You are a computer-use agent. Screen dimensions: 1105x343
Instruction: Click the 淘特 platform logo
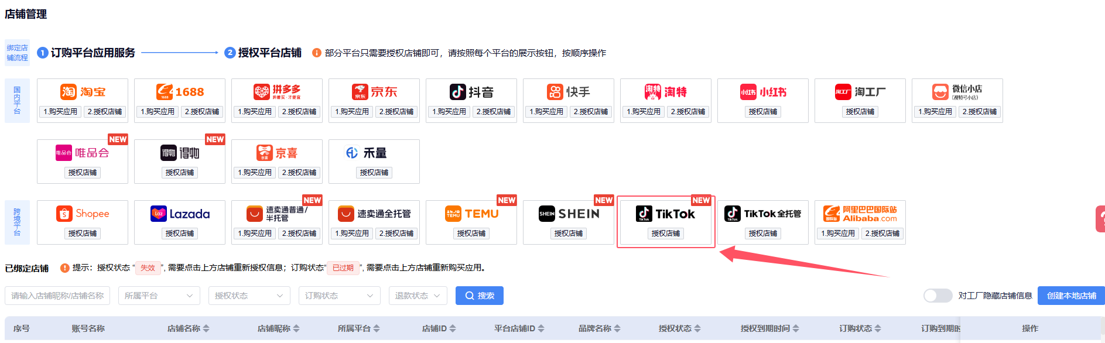point(666,92)
